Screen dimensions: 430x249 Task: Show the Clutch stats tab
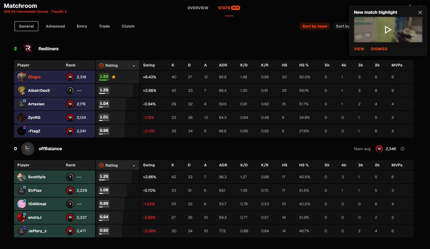[128, 26]
